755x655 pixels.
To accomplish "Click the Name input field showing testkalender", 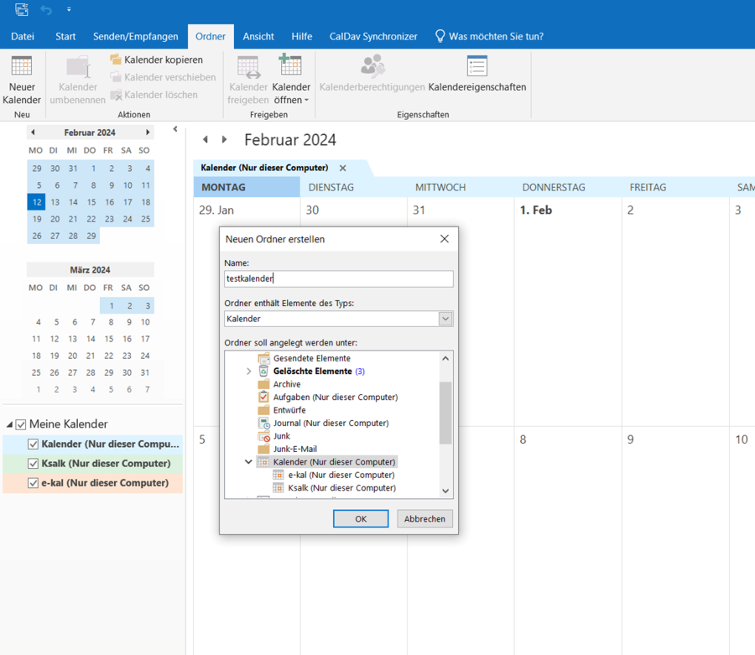I will [338, 278].
